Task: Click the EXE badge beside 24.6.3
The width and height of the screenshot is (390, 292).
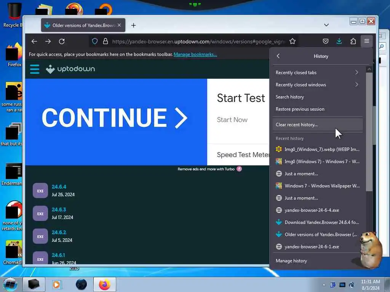Action: point(40,214)
